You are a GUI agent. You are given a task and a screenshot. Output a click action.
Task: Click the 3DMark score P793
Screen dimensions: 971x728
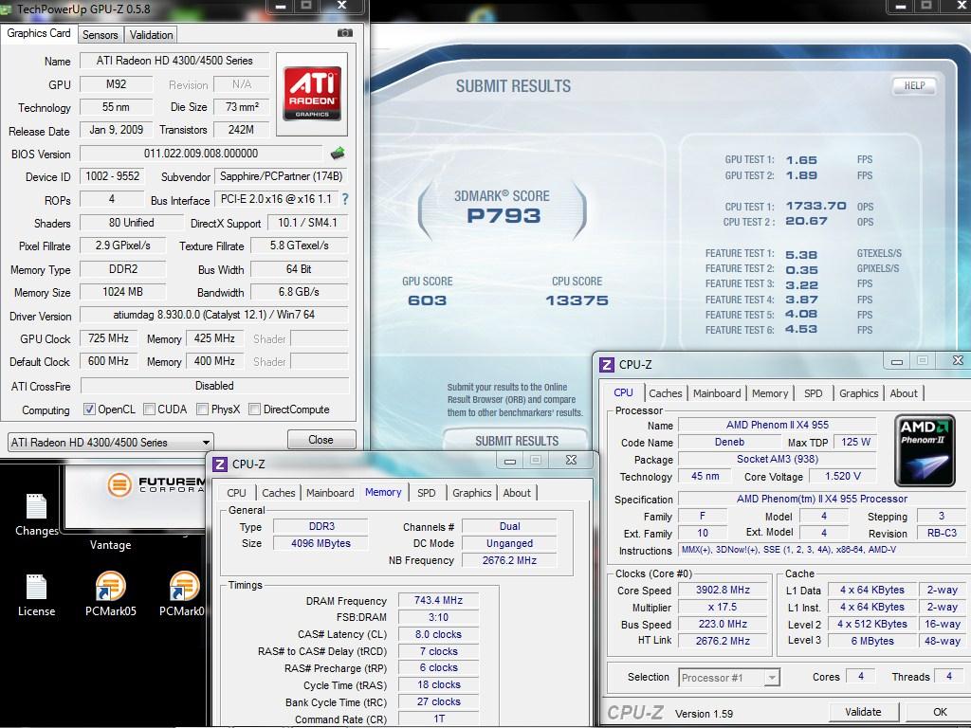504,215
